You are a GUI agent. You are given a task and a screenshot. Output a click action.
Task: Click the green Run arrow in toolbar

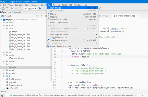[x=40, y=9]
